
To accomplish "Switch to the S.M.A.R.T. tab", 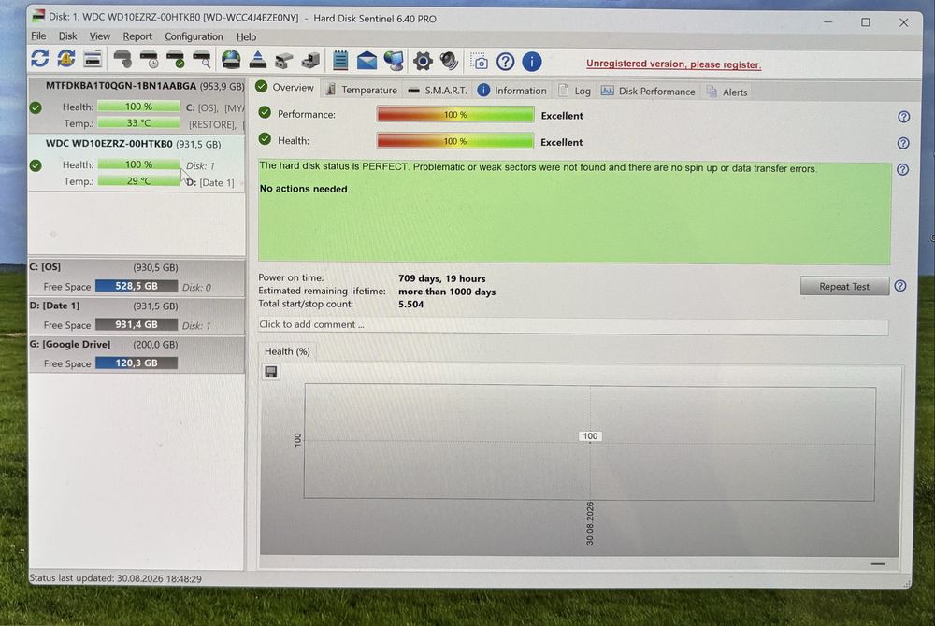I will tap(438, 91).
